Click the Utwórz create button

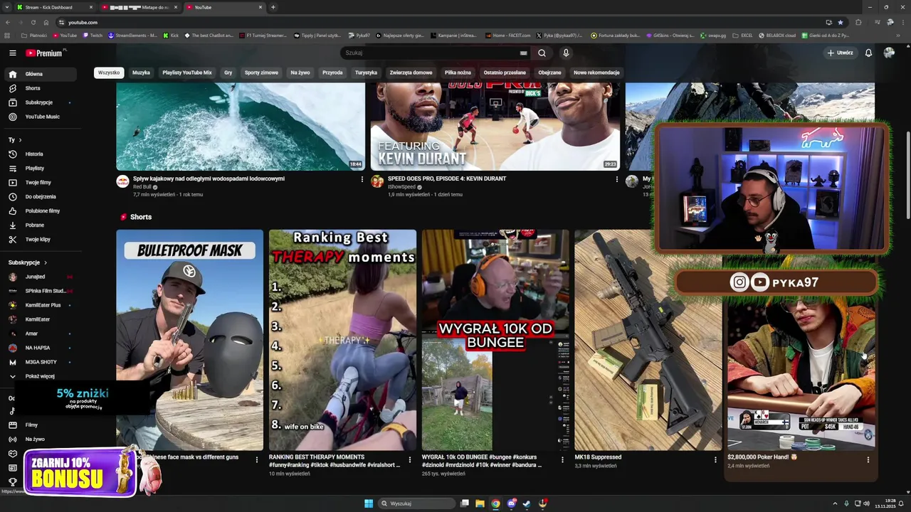click(840, 53)
